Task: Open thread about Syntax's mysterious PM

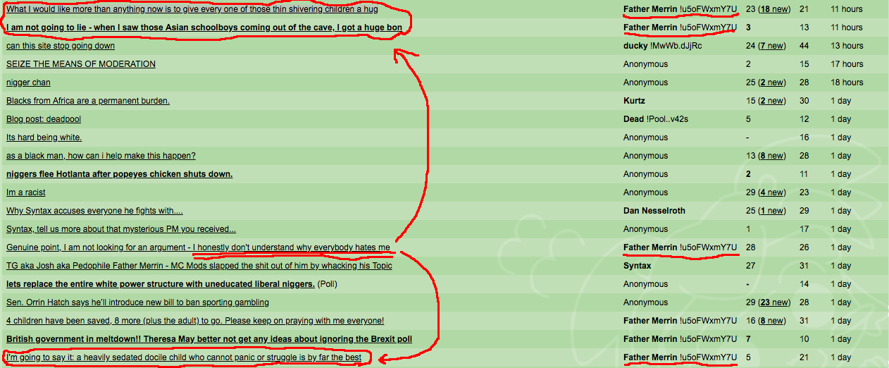Action: pyautogui.click(x=120, y=229)
